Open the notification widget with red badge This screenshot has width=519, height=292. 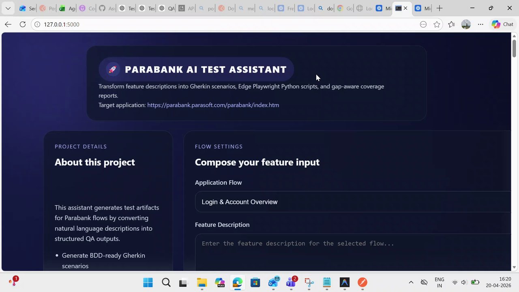tap(13, 281)
